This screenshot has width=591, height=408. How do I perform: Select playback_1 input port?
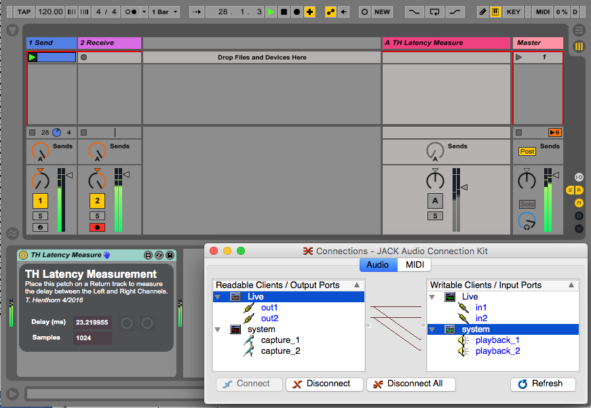click(497, 340)
